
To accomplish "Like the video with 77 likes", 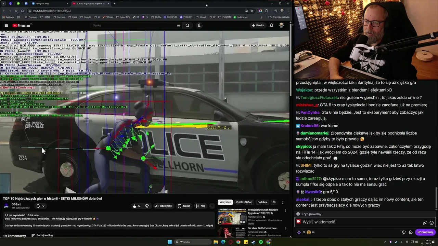I will click(x=137, y=206).
